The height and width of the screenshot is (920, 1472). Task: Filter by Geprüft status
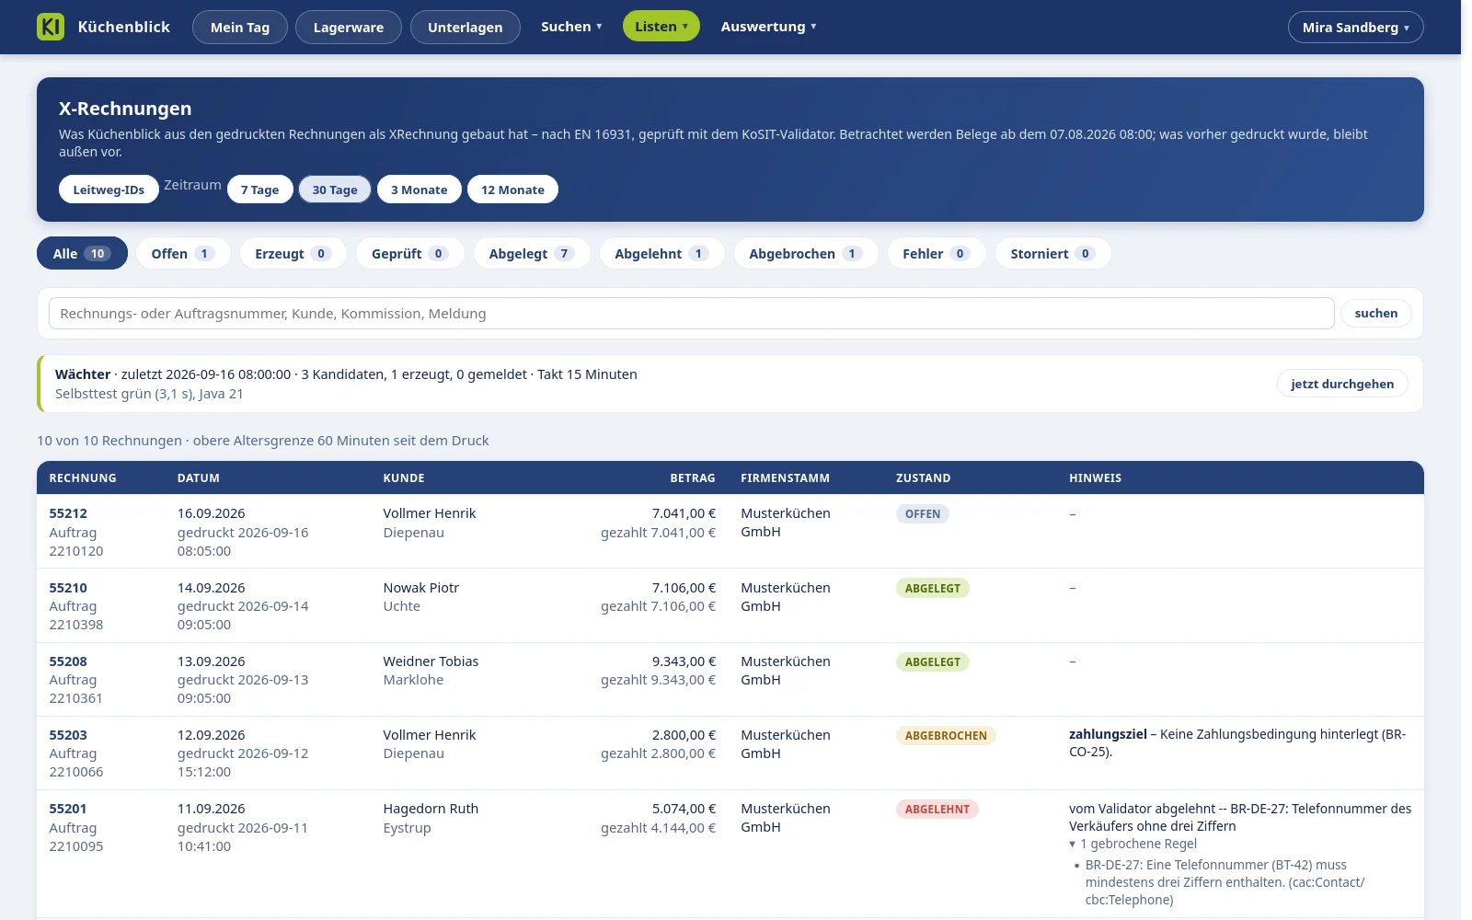click(409, 253)
